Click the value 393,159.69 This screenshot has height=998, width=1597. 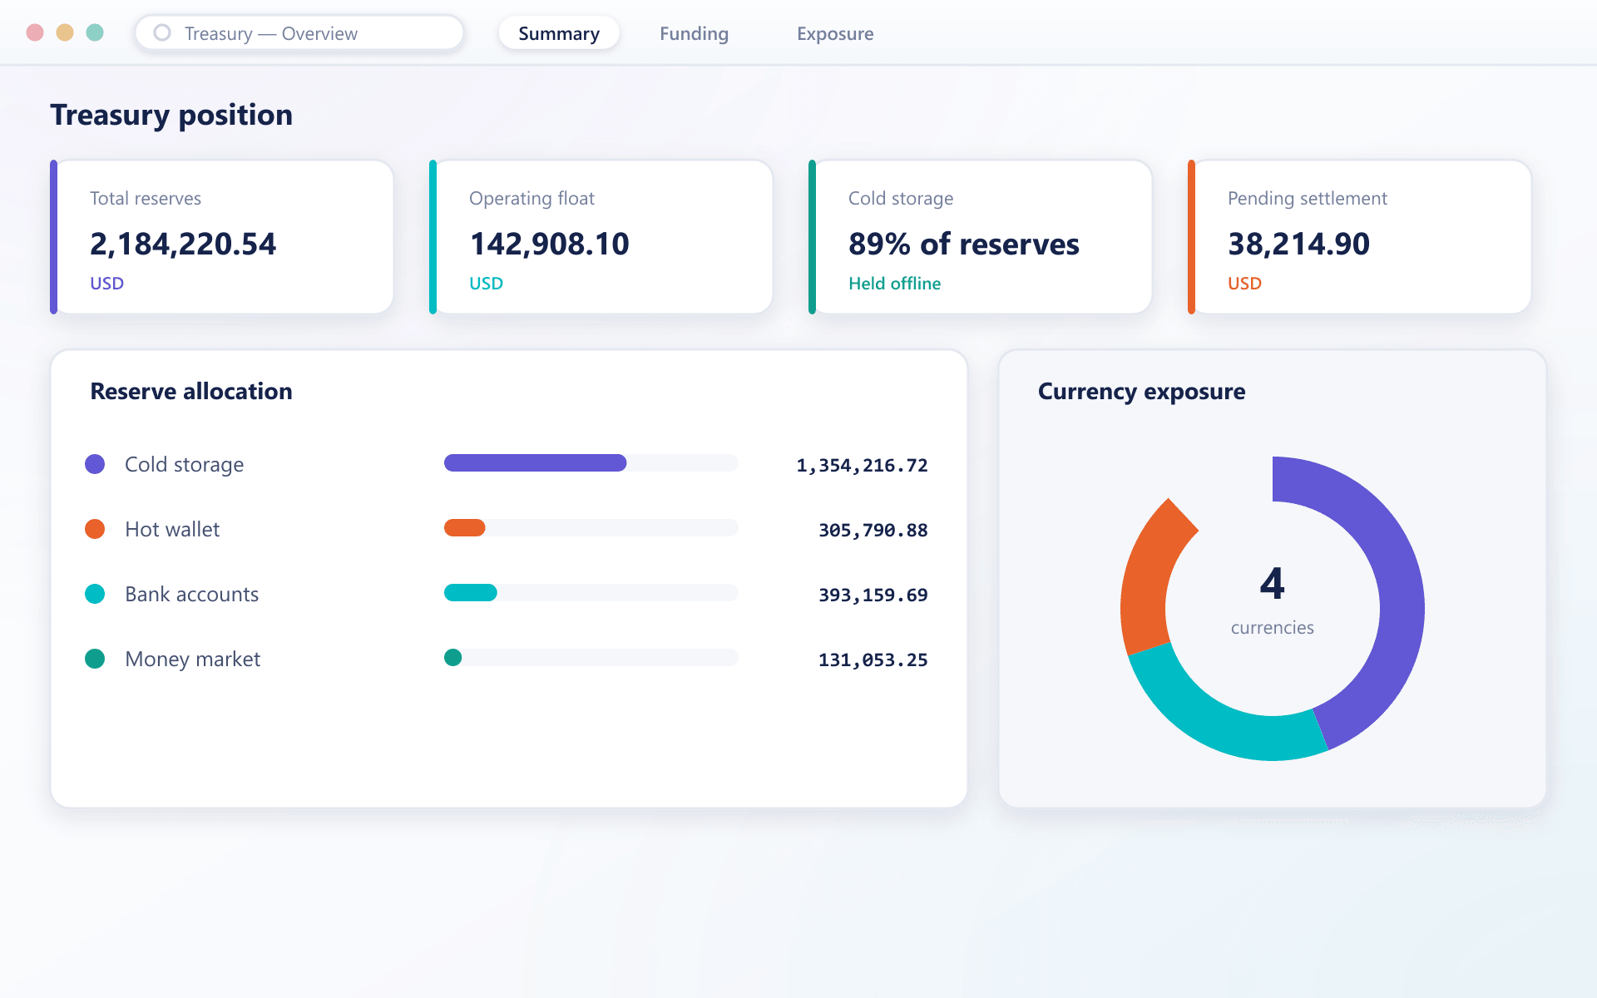tap(873, 595)
